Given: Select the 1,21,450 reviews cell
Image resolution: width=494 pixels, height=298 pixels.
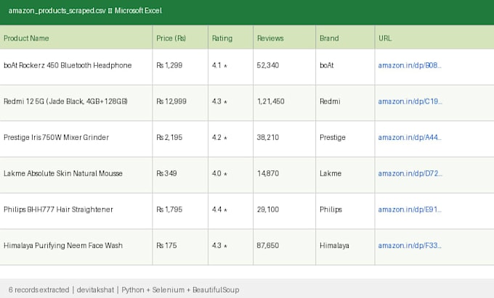Looking at the screenshot, I should [x=285, y=103].
